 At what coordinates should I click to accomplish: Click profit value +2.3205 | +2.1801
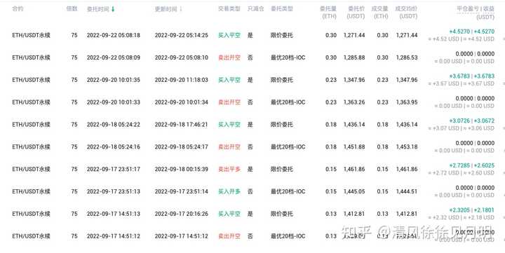point(472,210)
